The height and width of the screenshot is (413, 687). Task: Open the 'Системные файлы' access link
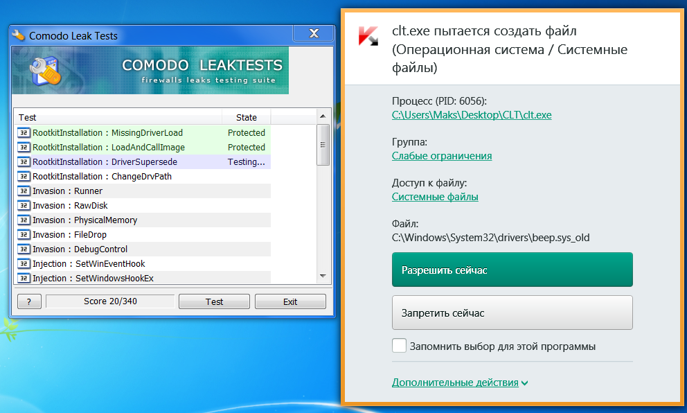tap(435, 197)
